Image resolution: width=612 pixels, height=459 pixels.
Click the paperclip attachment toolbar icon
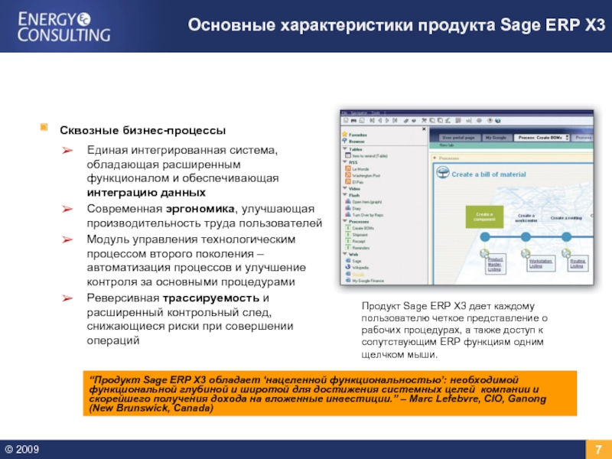(x=406, y=121)
